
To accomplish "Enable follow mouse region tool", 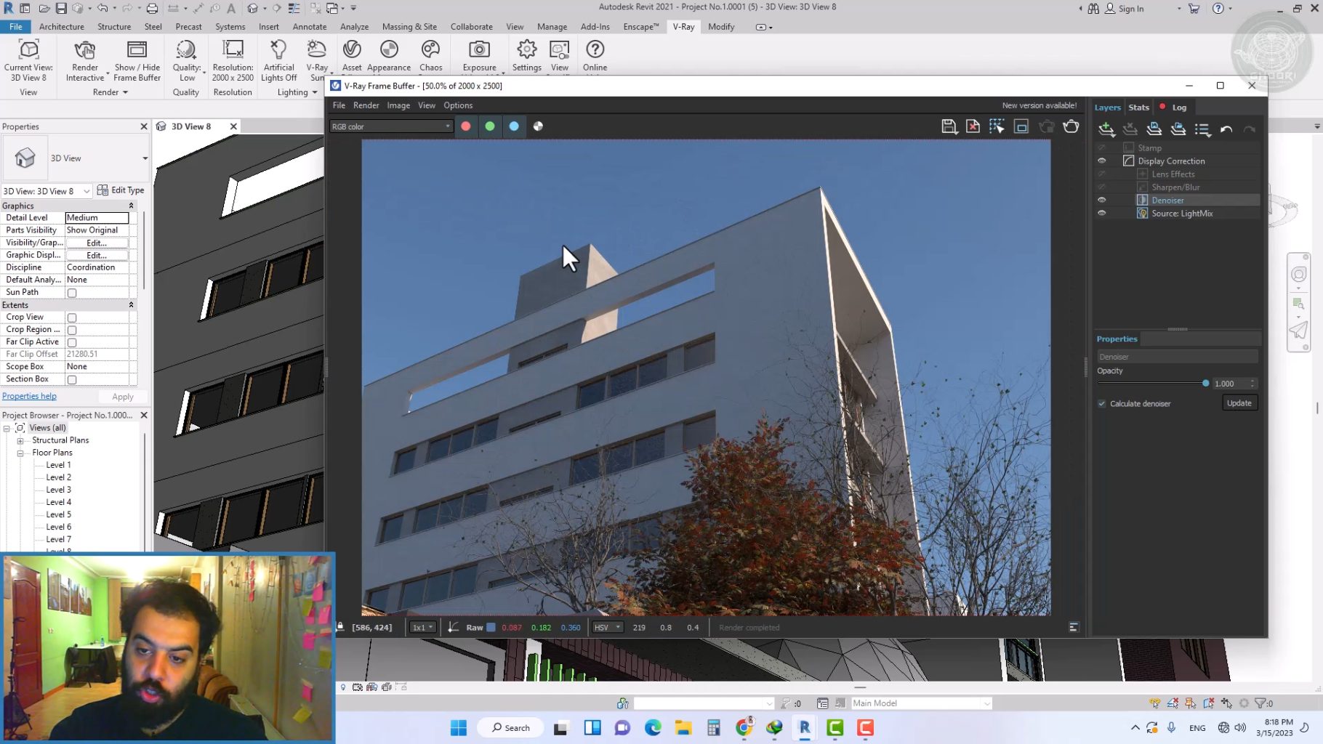I will point(997,126).
